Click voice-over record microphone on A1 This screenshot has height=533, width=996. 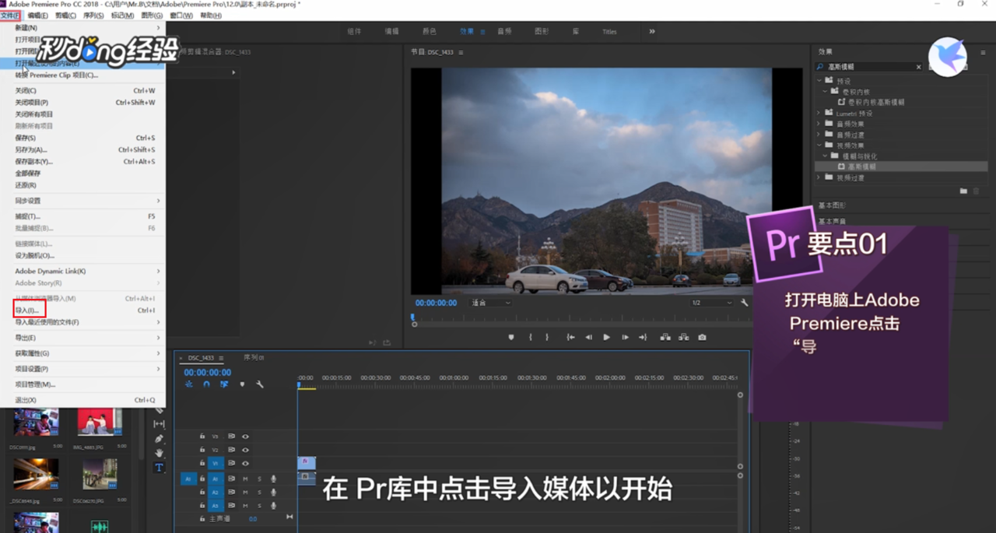[x=273, y=479]
